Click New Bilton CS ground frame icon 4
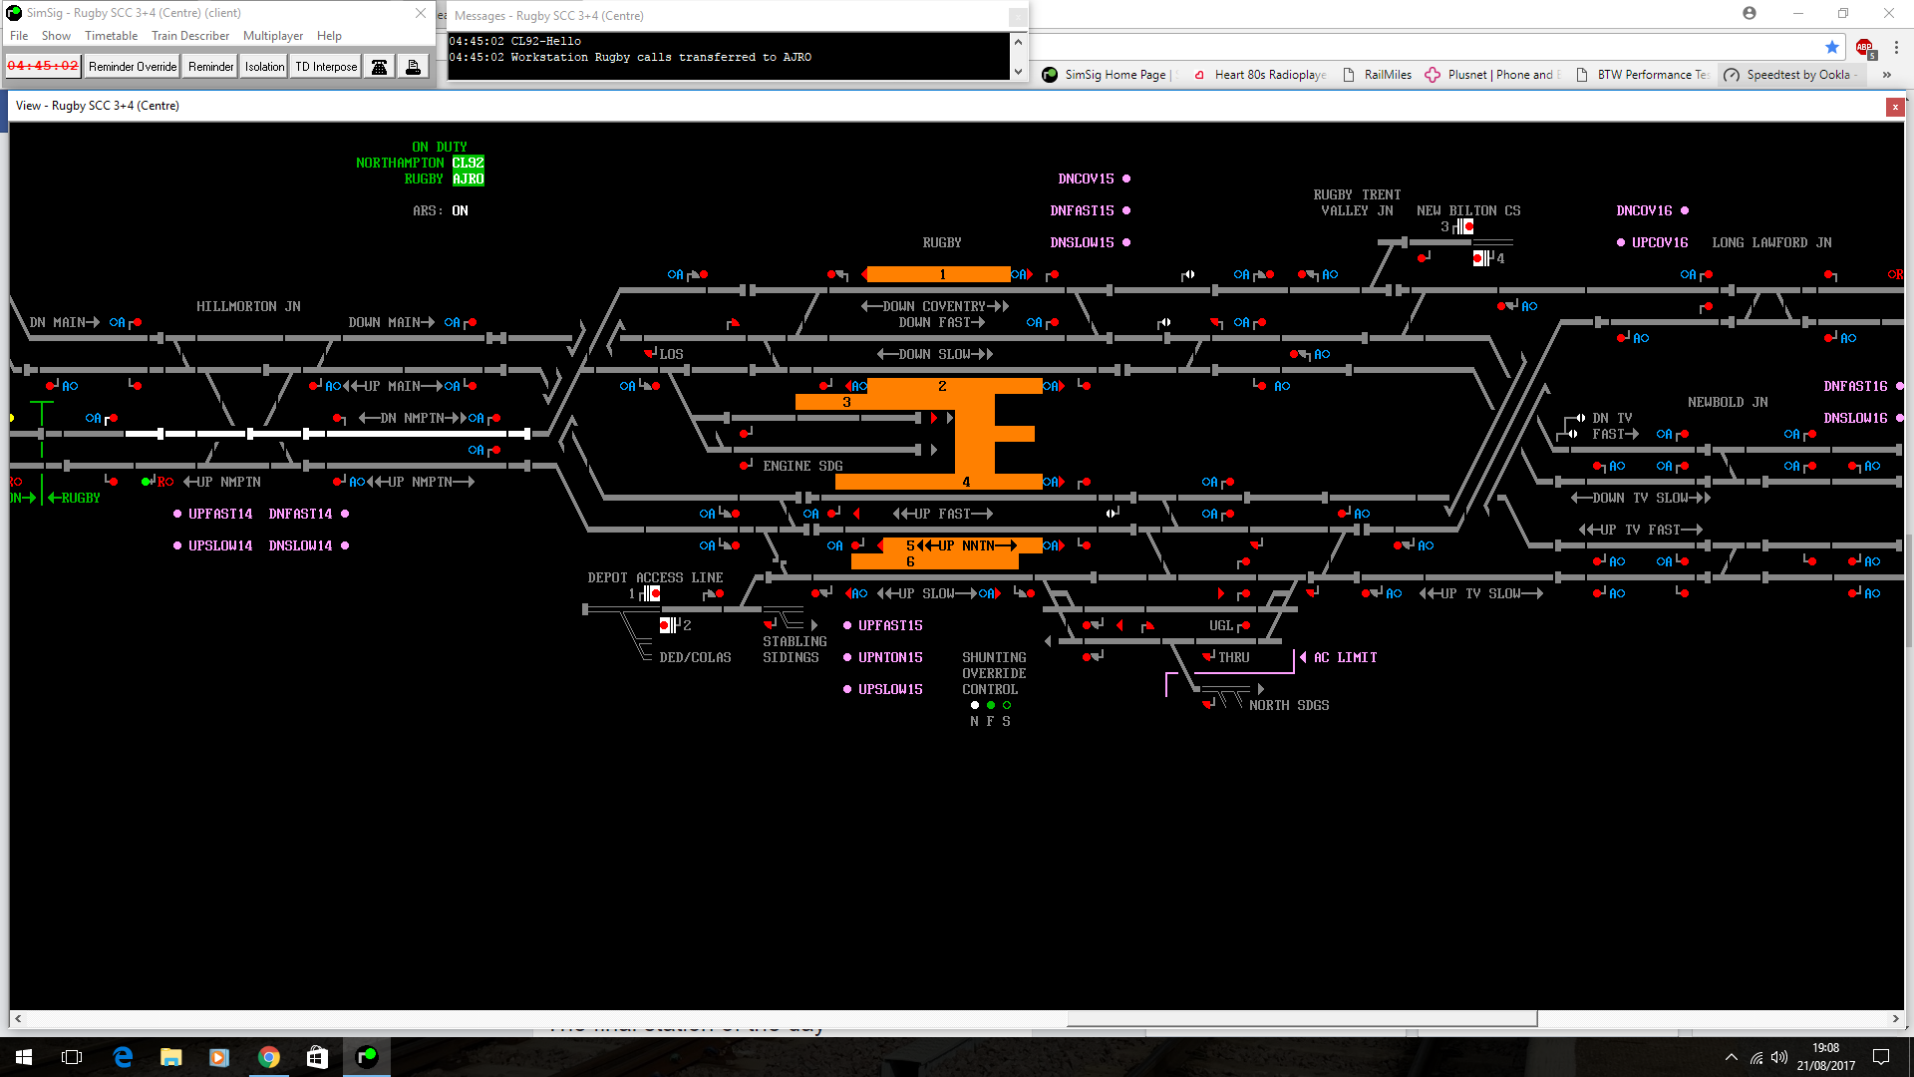 tap(1483, 258)
